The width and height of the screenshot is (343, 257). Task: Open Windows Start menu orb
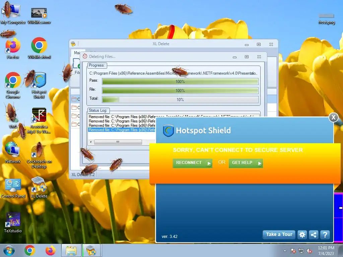9,250
